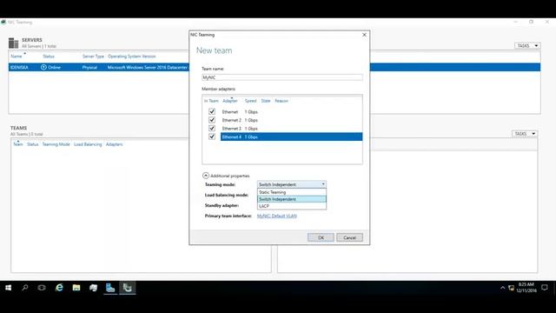Edit the Team name text field
The height and width of the screenshot is (313, 556).
282,77
